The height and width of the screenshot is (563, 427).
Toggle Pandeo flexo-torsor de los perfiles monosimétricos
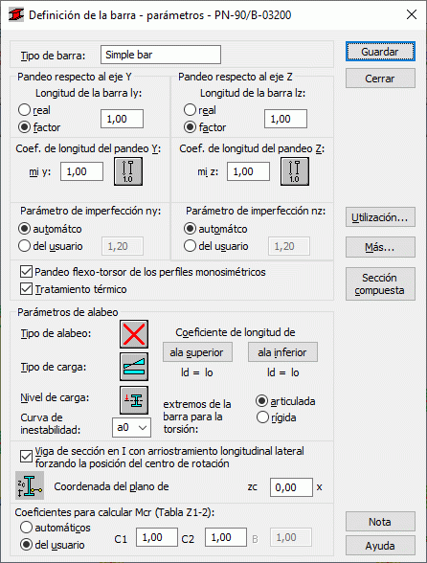(x=26, y=272)
